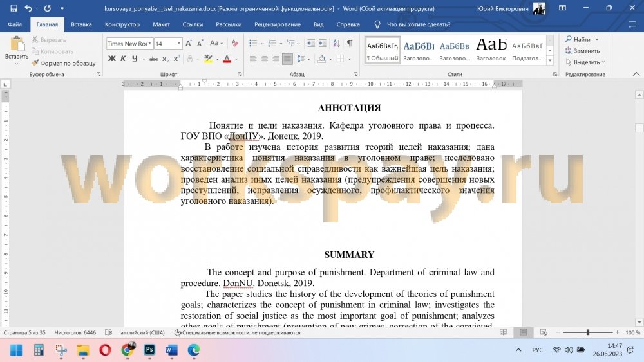
Task: Create a numbered list
Action: click(272, 43)
